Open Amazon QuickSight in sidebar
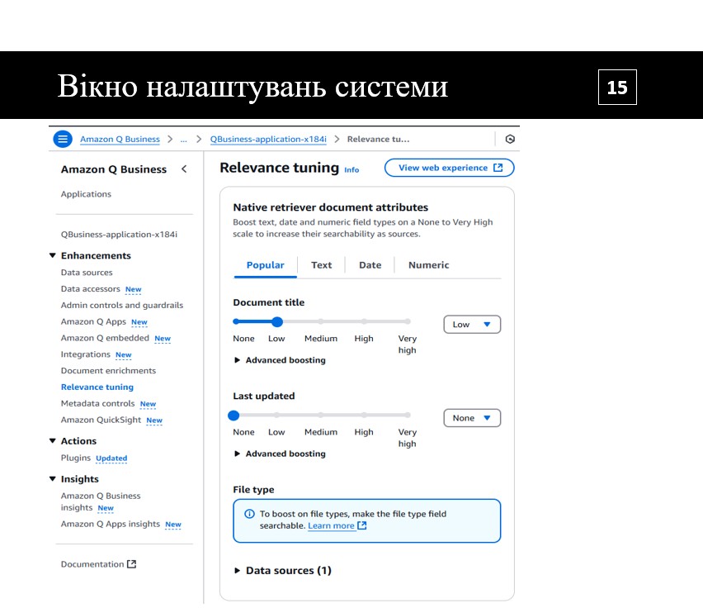703x608 pixels. [101, 420]
